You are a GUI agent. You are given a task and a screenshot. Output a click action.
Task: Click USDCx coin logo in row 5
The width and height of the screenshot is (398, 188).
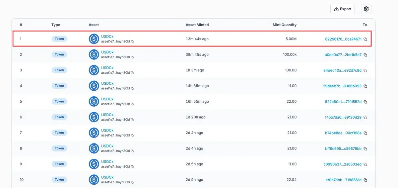(94, 101)
